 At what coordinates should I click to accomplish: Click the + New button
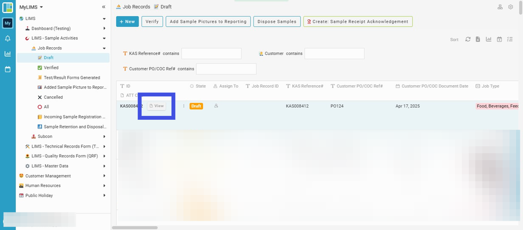[127, 22]
